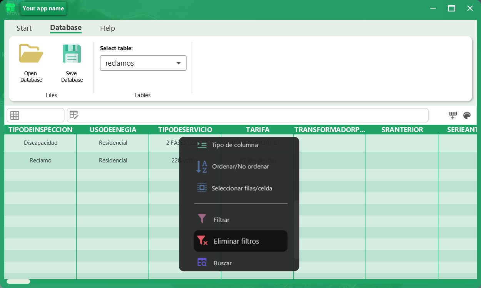The image size is (481, 288).
Task: Select Buscar in the context menu
Action: coord(240,263)
